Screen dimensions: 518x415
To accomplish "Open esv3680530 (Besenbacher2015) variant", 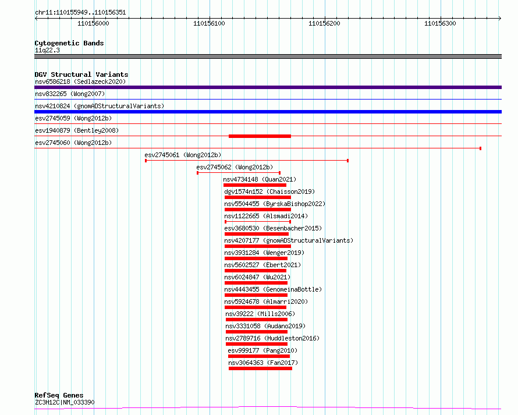I will 273,228.
